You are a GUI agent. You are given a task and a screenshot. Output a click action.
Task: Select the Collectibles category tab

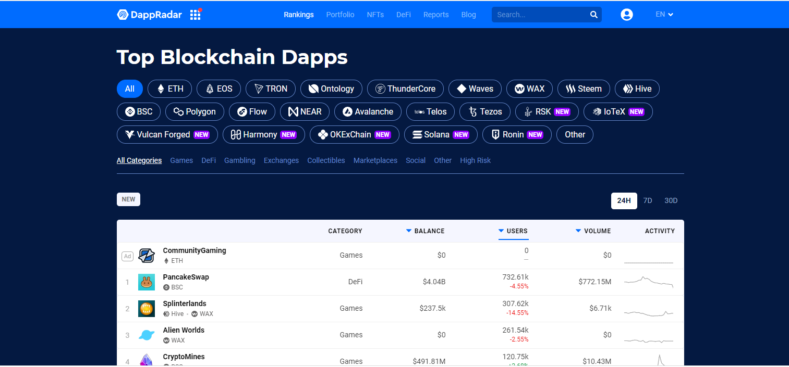tap(326, 160)
